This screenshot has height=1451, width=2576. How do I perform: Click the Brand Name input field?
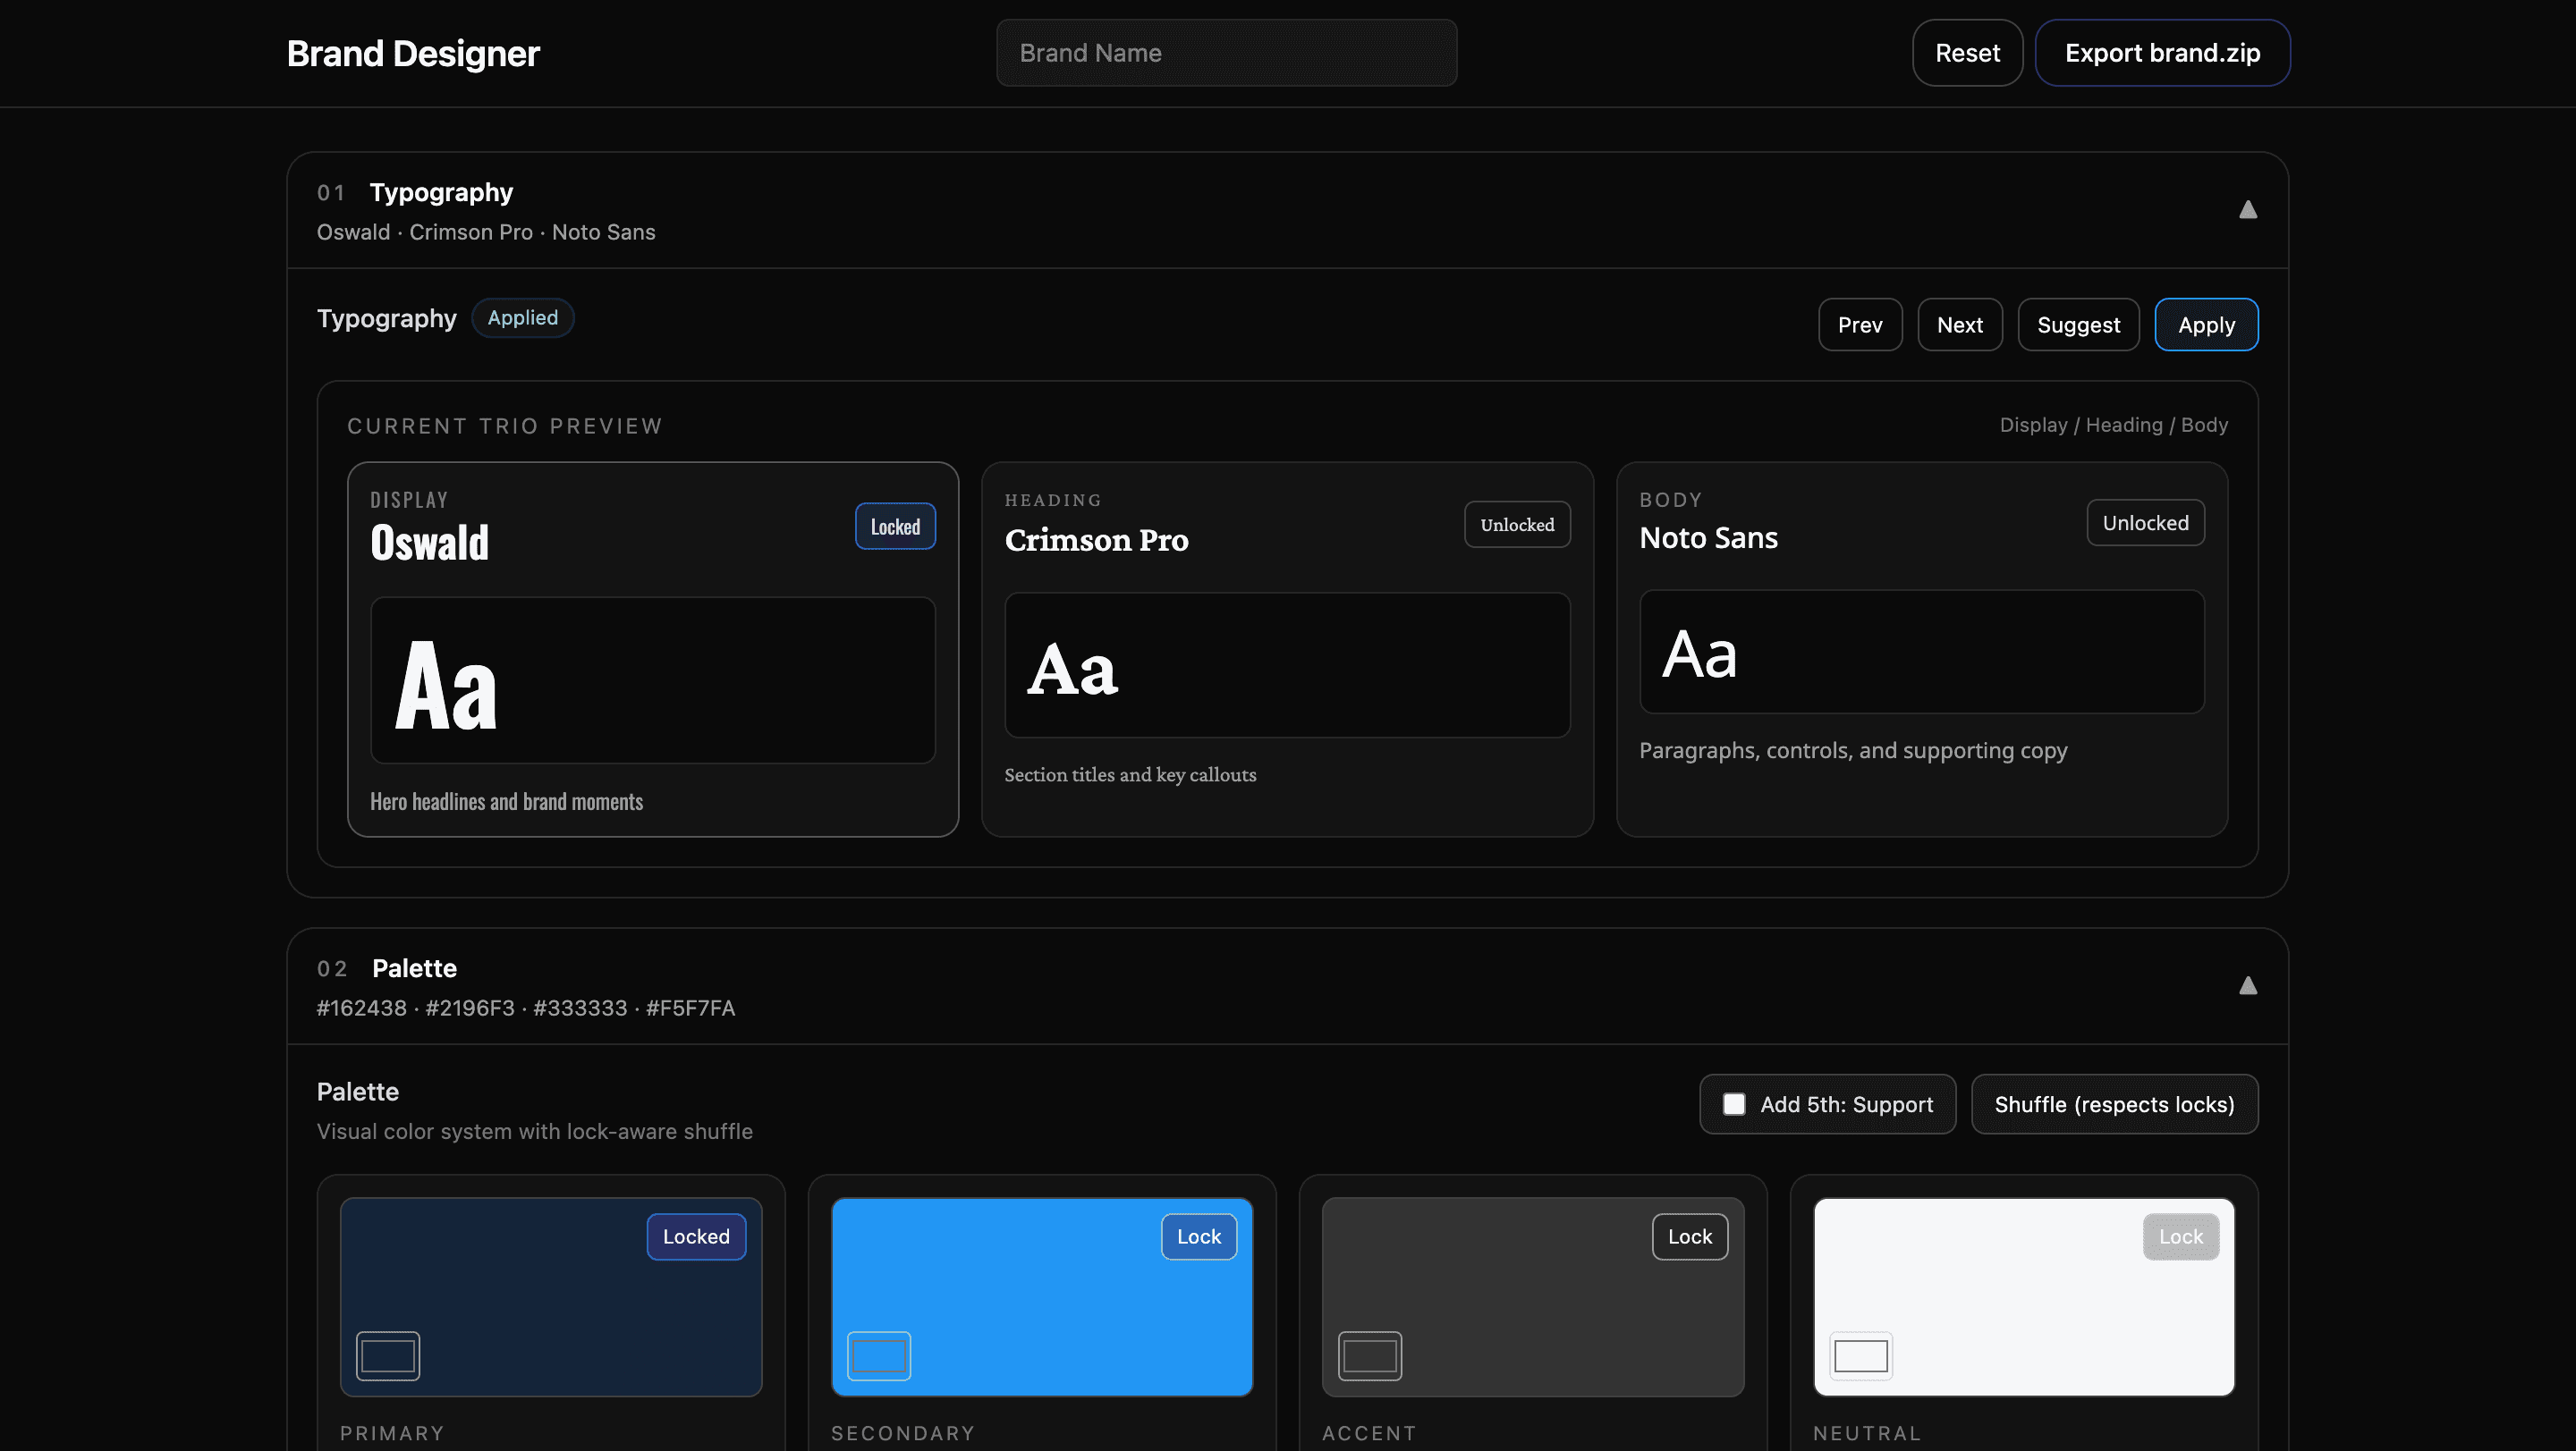pos(1226,53)
